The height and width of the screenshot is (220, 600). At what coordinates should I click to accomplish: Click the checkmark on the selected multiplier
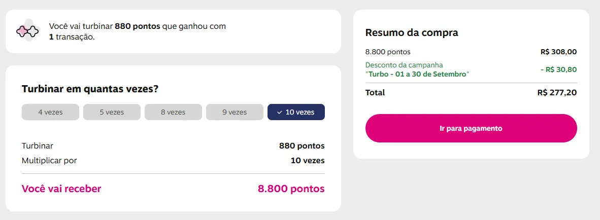point(280,112)
